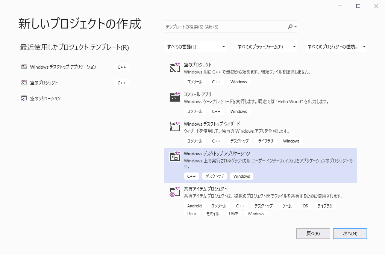
Task: Click the モバイル tag under 共有アイテム プロジェクト
Action: [x=213, y=214]
